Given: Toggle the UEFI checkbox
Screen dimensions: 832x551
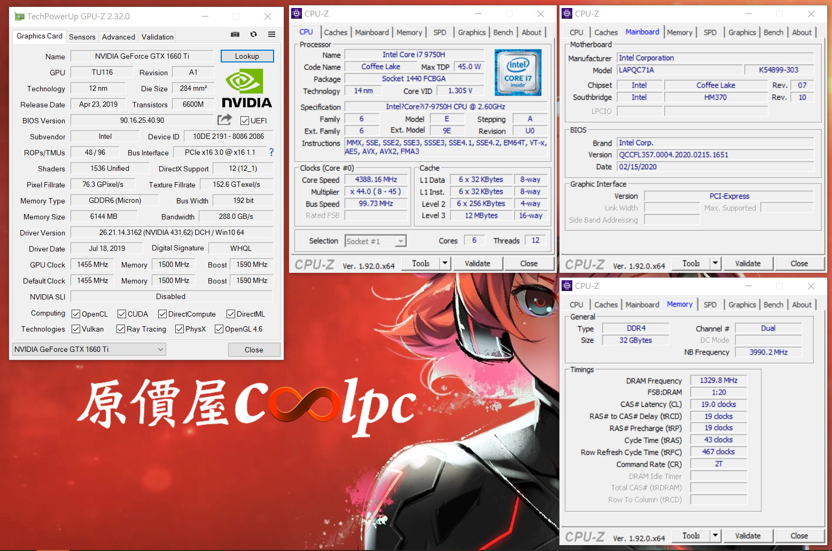Looking at the screenshot, I should click(x=245, y=121).
